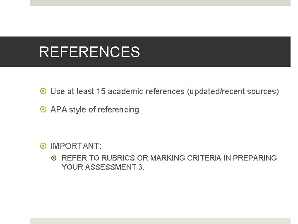
Task: Click the 'YOUR ASSESSMENT 3.' text
Action: pos(103,167)
